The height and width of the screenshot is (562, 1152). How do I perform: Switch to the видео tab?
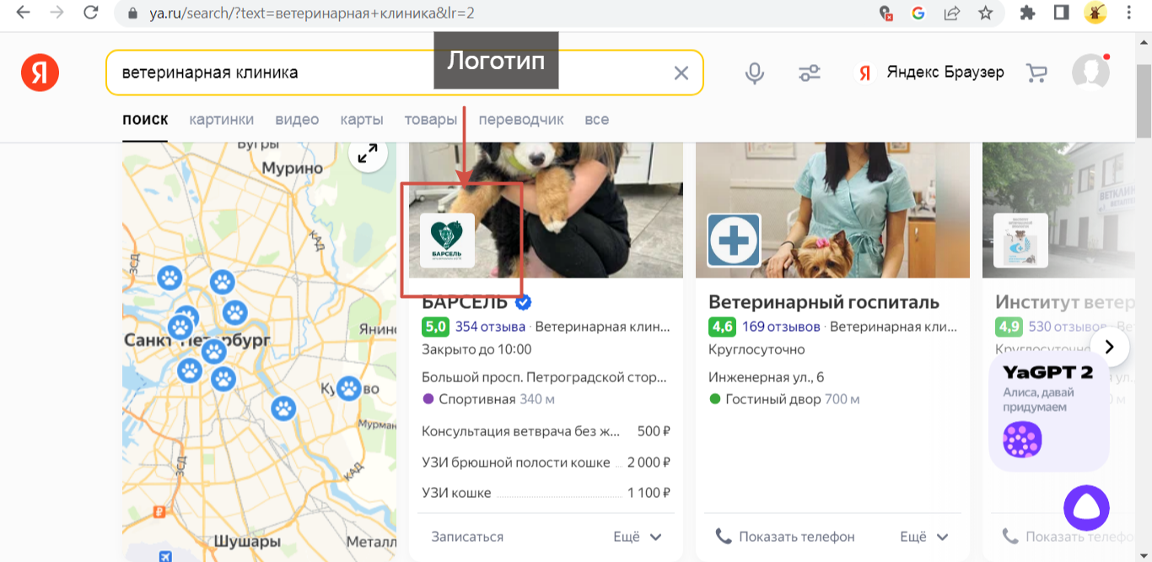[x=297, y=119]
